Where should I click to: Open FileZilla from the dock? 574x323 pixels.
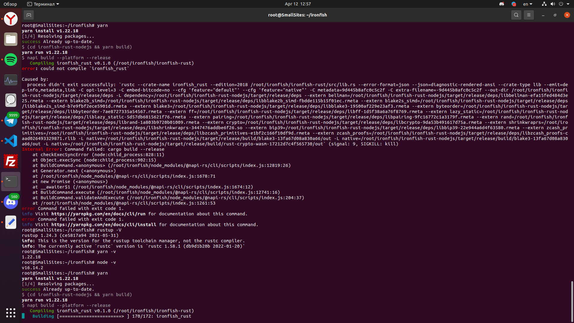point(11,161)
